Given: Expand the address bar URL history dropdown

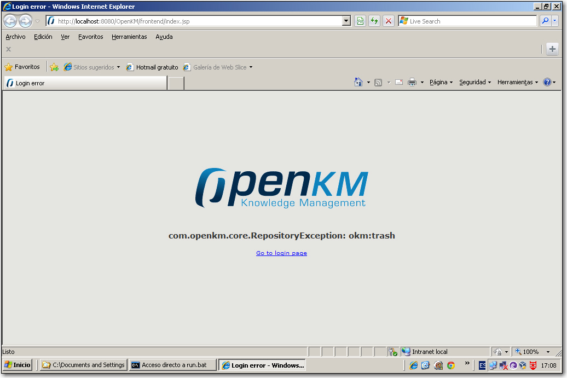Looking at the screenshot, I should [x=346, y=21].
